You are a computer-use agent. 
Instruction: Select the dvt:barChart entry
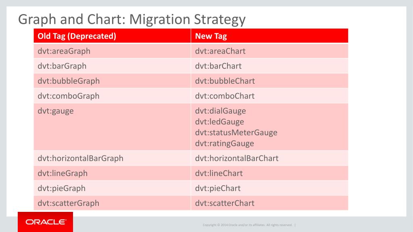pyautogui.click(x=269, y=66)
